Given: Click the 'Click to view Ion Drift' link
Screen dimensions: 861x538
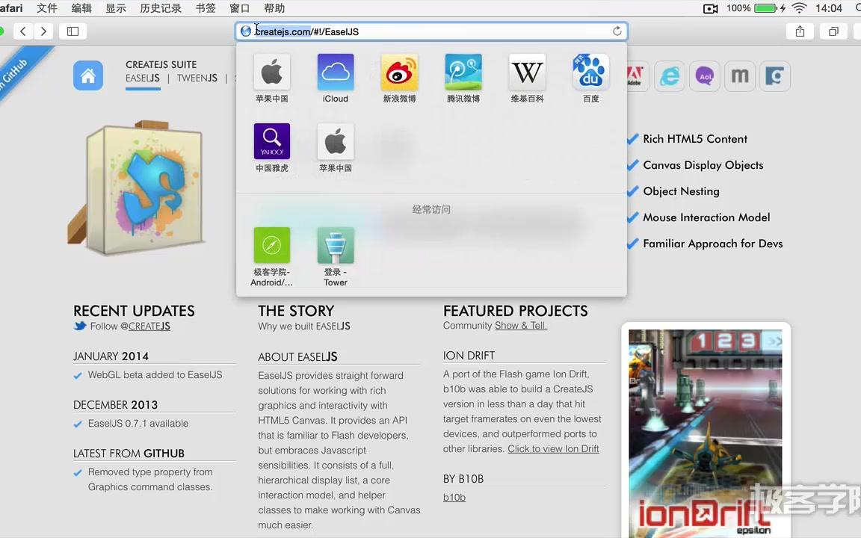Looking at the screenshot, I should pos(553,448).
